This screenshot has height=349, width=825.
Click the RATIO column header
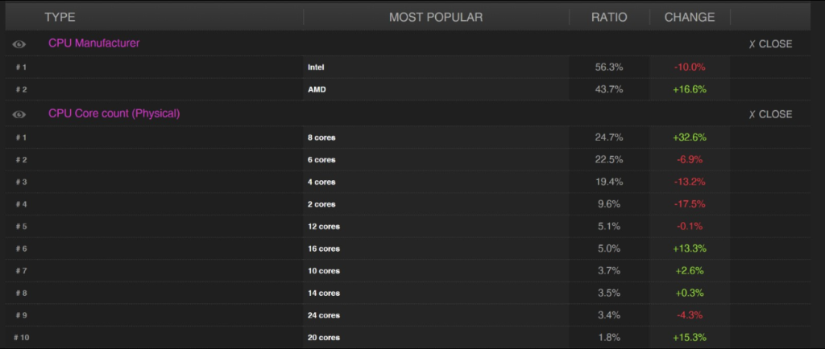pos(609,17)
